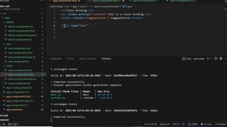The width and height of the screenshot is (227, 127).
Task: Click runtime.js in terminal output
Action: 58,98
